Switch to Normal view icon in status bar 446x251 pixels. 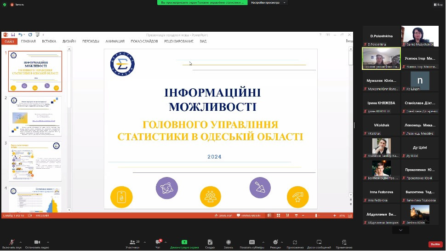[269, 216]
